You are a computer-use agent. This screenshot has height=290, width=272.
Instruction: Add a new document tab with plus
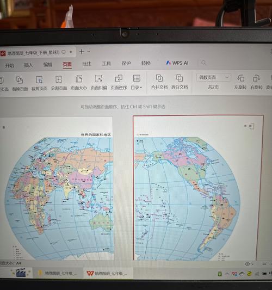coord(82,52)
